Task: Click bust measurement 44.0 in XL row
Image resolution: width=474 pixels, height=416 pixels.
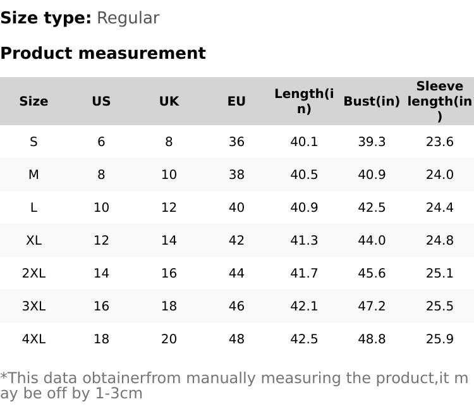Action: 372,240
